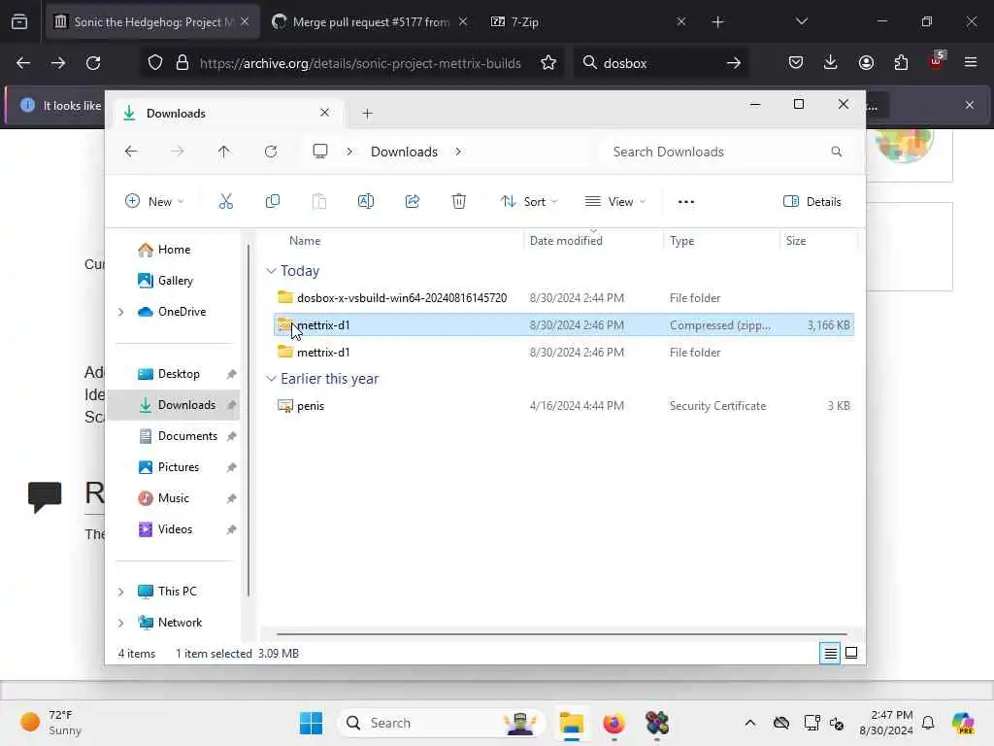Open the weather widget 72°F Sunny
Viewport: 994px width, 746px height.
coord(50,723)
